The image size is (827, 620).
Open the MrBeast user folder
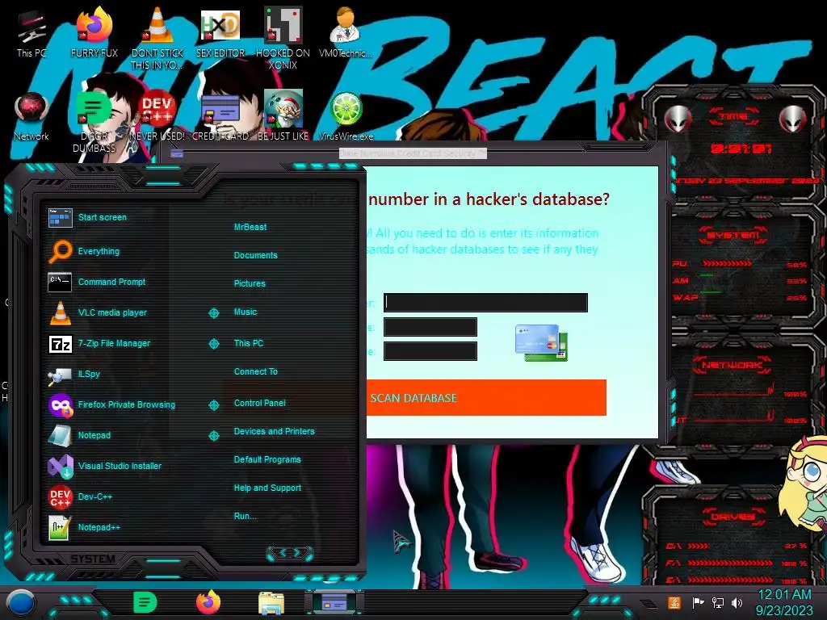coord(250,227)
